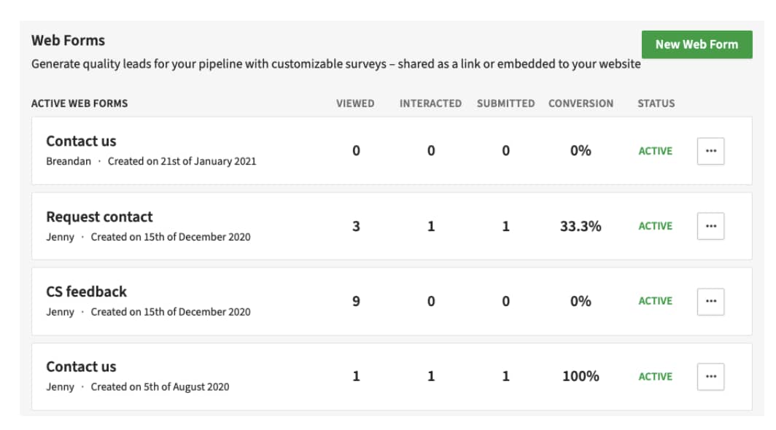Screen dimensions: 776x430
Task: Click the CONVERSION column header
Action: pyautogui.click(x=581, y=103)
